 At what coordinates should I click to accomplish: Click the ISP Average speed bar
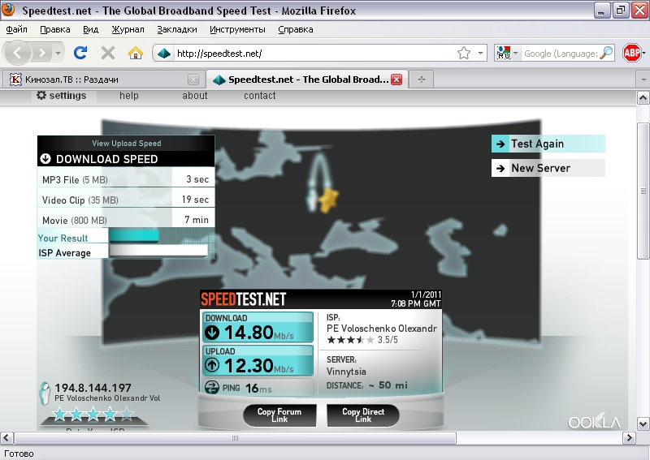[x=158, y=251]
